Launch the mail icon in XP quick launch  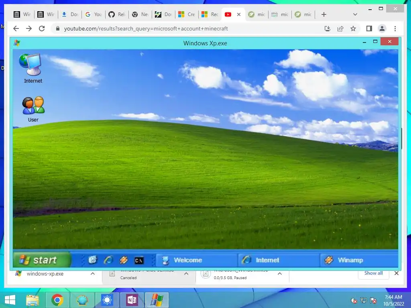pos(93,260)
